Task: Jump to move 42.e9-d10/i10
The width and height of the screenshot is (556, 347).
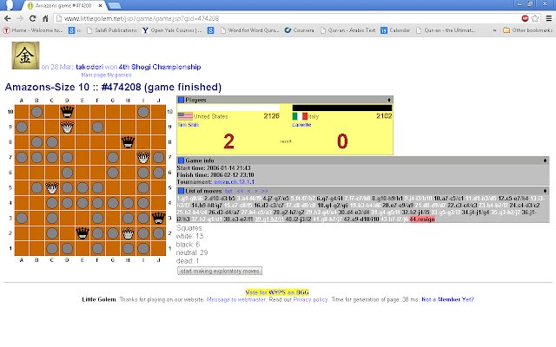Action: [361, 219]
